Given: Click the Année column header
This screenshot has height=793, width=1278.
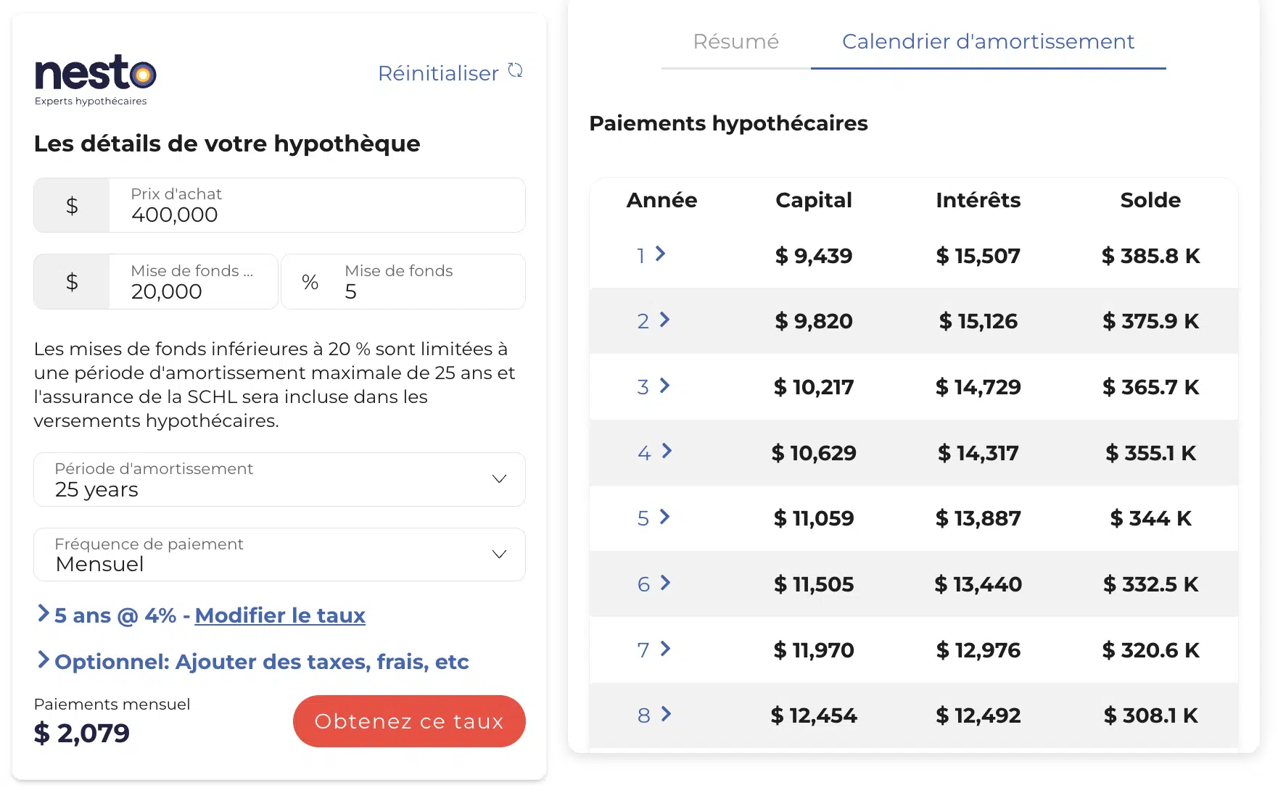Looking at the screenshot, I should (x=661, y=200).
